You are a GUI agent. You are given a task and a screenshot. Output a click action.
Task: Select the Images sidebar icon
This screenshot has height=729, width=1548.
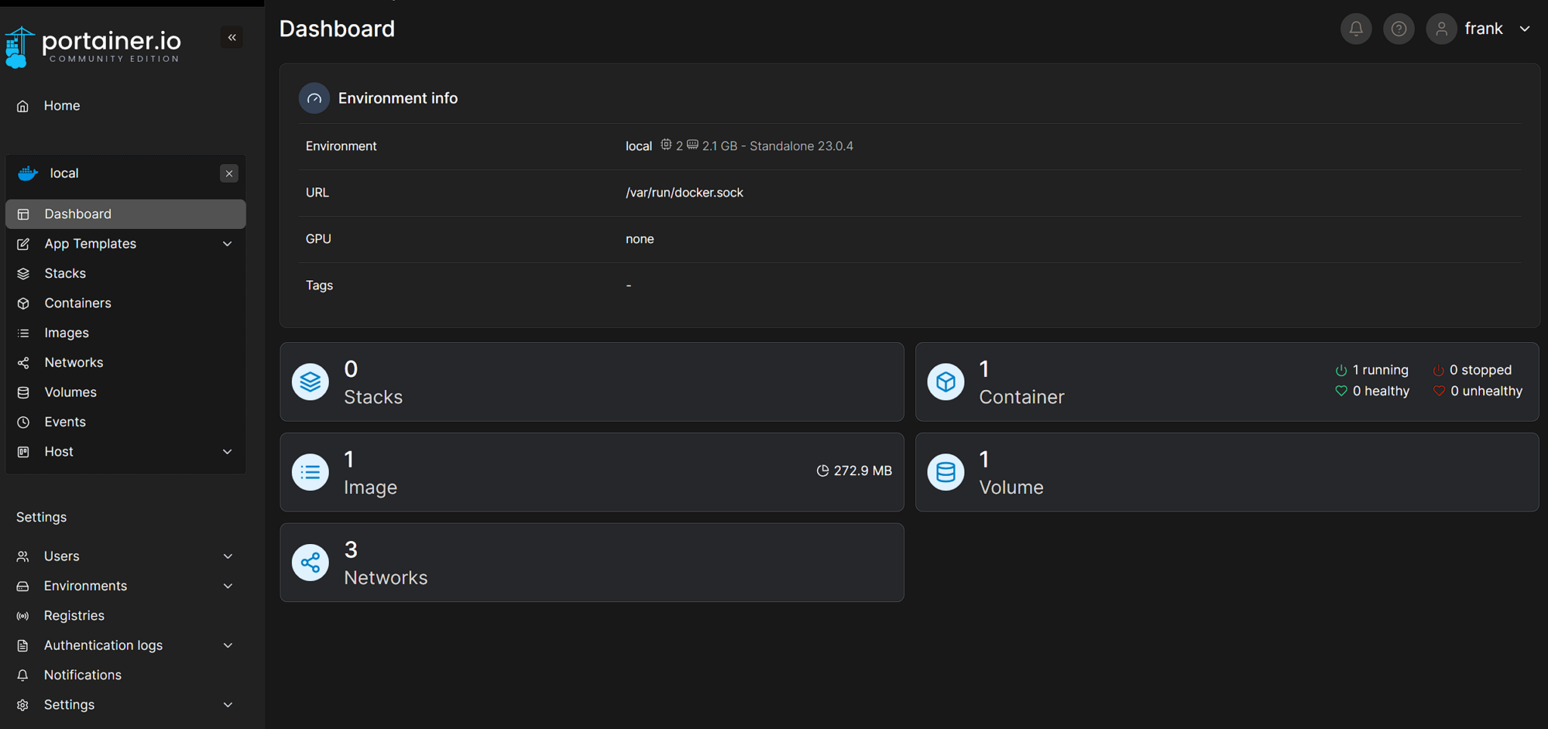(x=23, y=332)
